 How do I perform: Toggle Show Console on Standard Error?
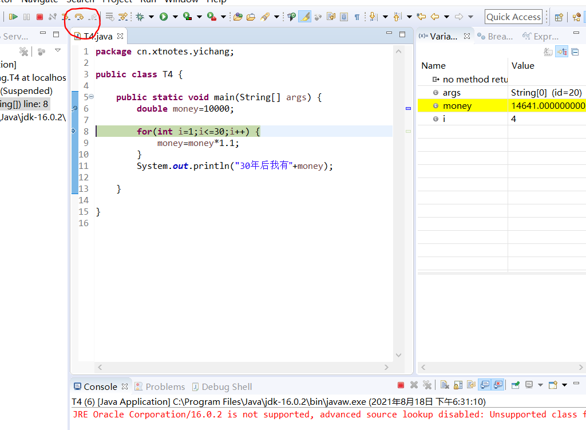[x=498, y=385]
